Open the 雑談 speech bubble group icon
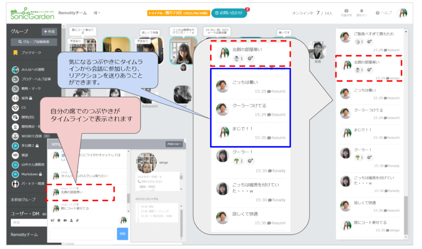The width and height of the screenshot is (422, 249). tap(15, 155)
